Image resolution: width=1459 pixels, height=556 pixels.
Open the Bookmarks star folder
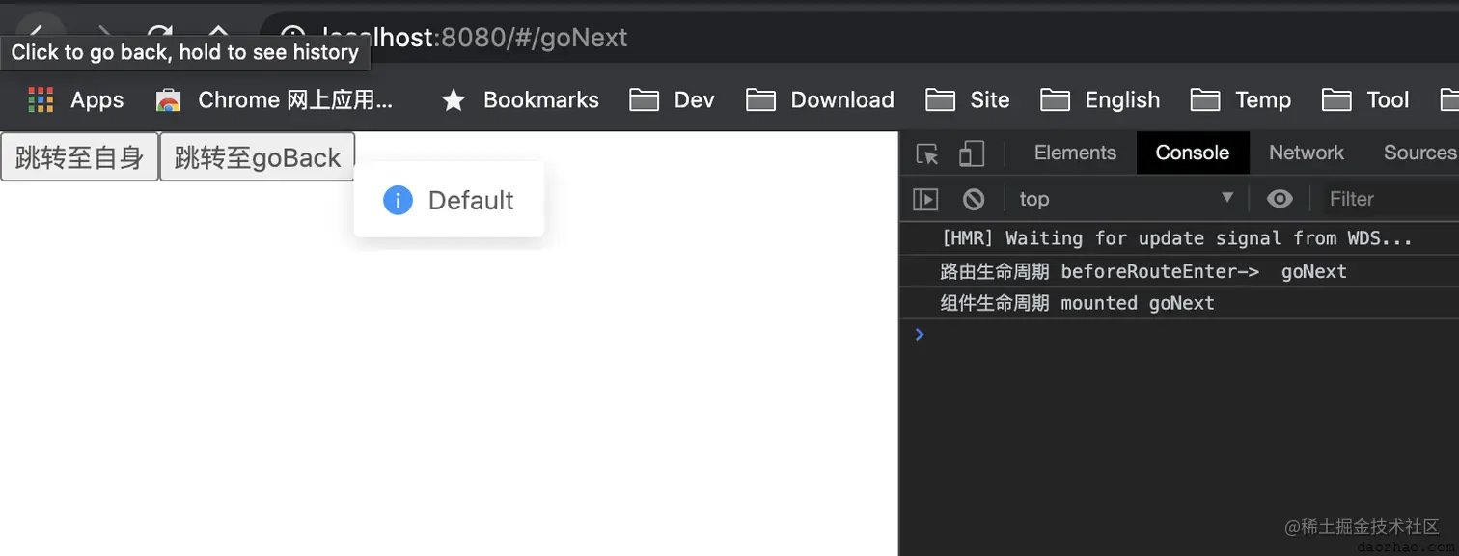[519, 100]
